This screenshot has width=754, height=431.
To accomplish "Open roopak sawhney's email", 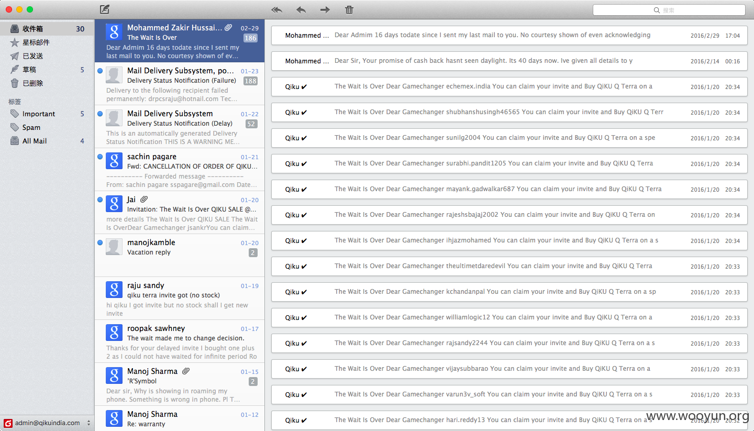I will coord(180,341).
